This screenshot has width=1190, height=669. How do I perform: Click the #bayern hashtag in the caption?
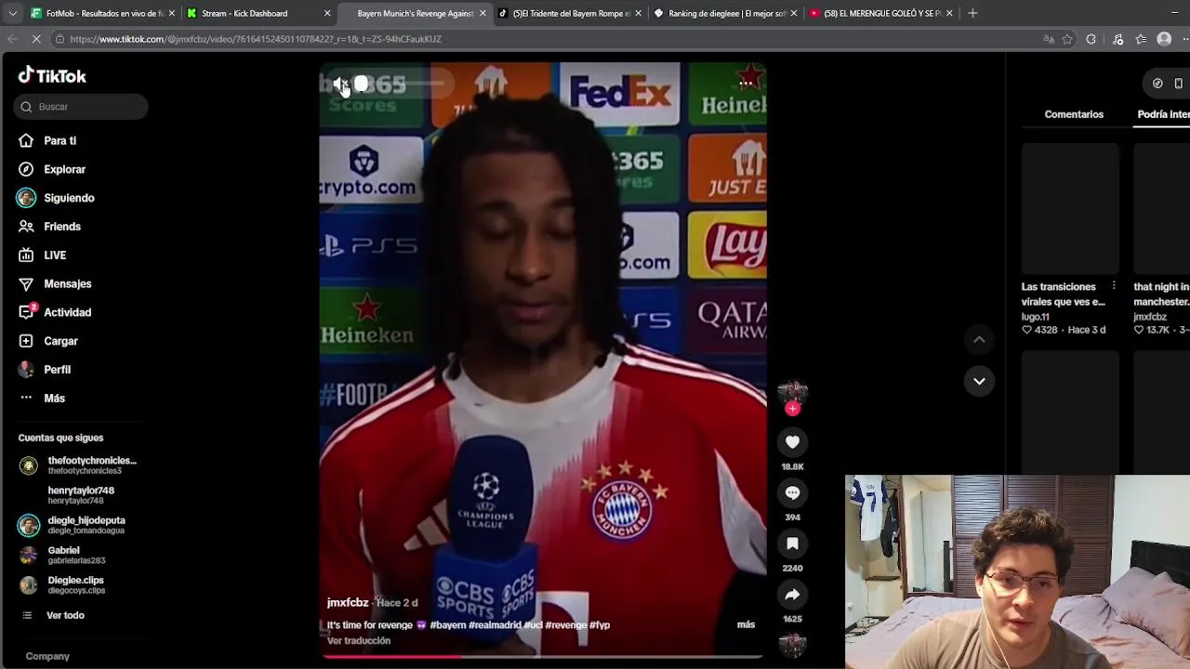click(447, 625)
